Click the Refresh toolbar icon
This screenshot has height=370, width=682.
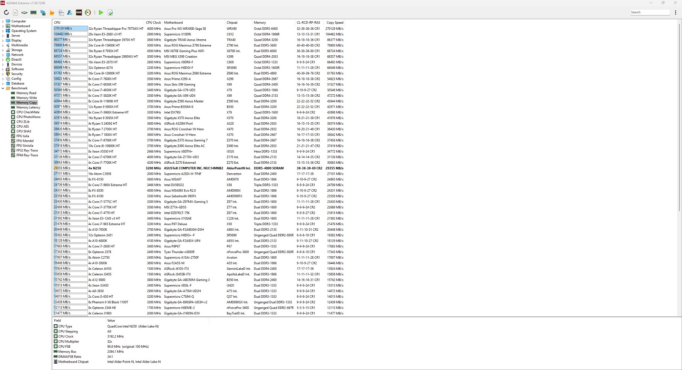pos(6,12)
